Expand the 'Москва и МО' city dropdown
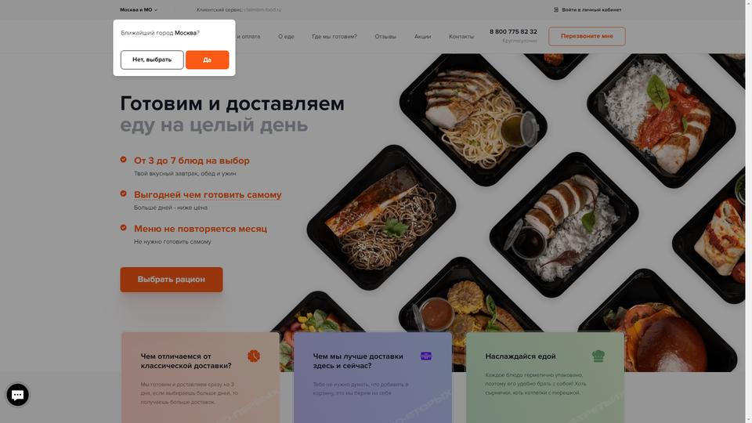This screenshot has width=752, height=423. pos(139,9)
